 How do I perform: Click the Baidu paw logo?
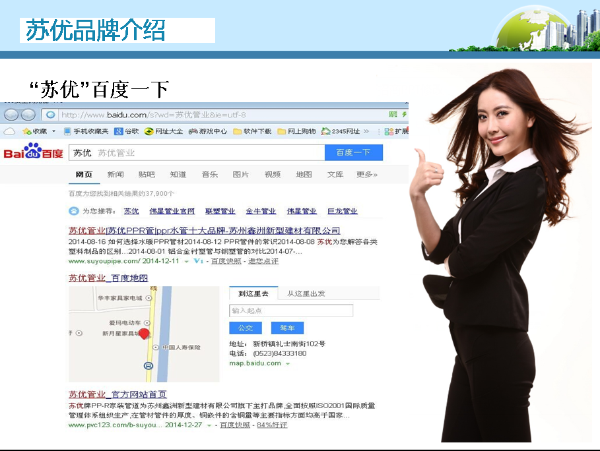[x=33, y=152]
